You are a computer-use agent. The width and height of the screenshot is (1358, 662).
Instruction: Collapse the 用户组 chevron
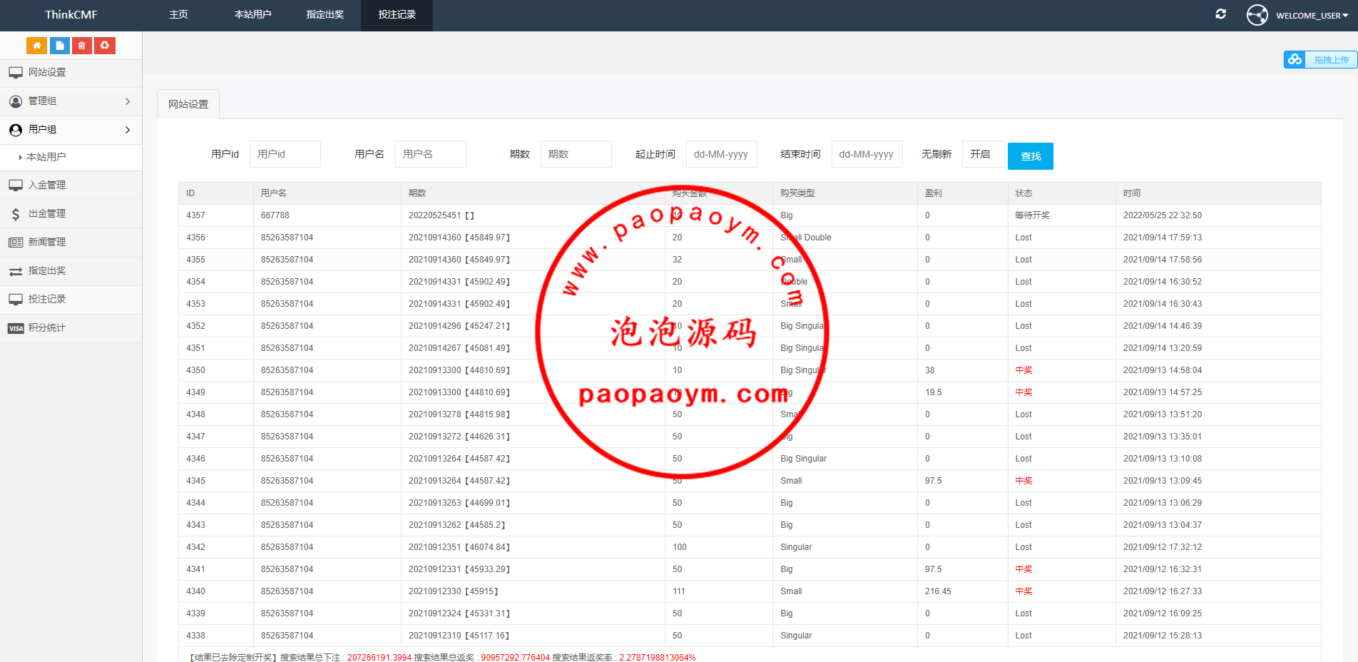coord(128,130)
